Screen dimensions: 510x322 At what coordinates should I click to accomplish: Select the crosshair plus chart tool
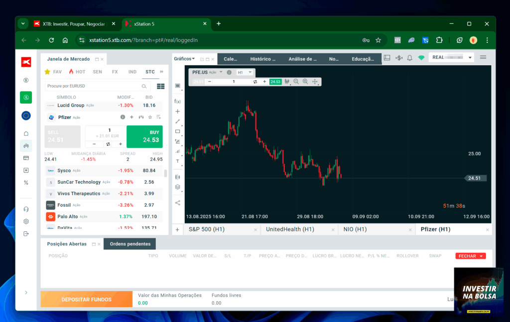pyautogui.click(x=178, y=111)
